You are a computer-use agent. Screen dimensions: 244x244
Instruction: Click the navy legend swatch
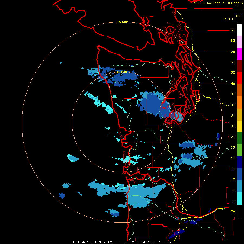[239, 162]
